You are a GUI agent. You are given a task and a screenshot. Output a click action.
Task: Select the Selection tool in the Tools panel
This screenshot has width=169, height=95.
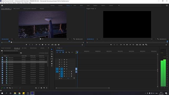coord(52,49)
